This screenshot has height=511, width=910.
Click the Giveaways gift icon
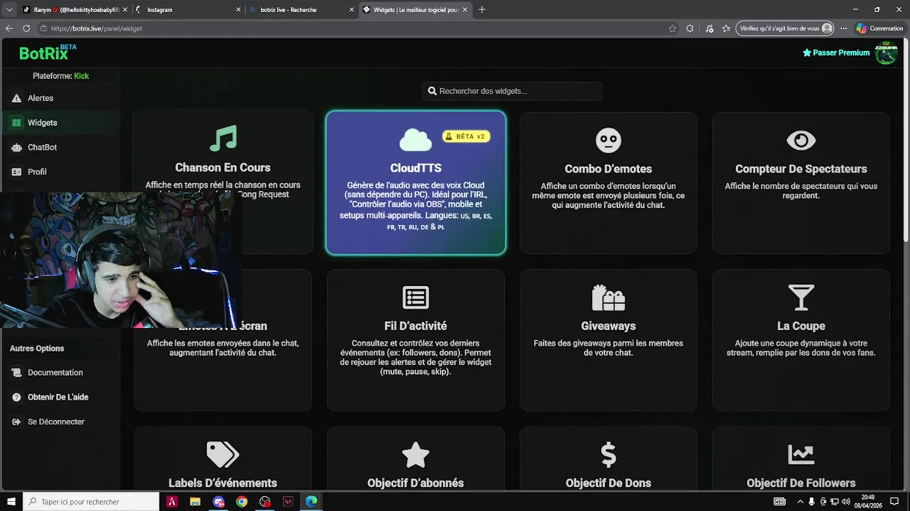coord(609,297)
